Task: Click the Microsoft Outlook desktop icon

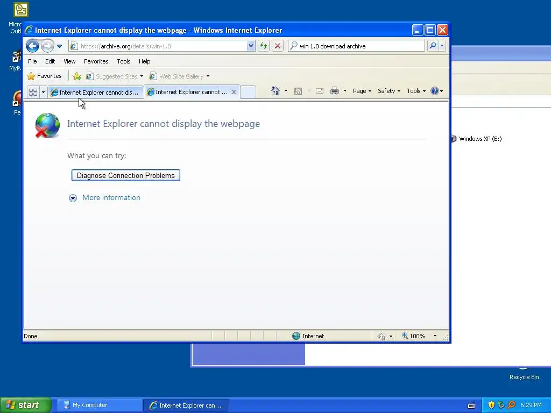Action: point(20,10)
